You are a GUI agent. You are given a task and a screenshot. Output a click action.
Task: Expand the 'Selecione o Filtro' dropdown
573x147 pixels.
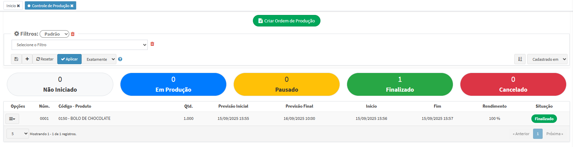pos(80,45)
